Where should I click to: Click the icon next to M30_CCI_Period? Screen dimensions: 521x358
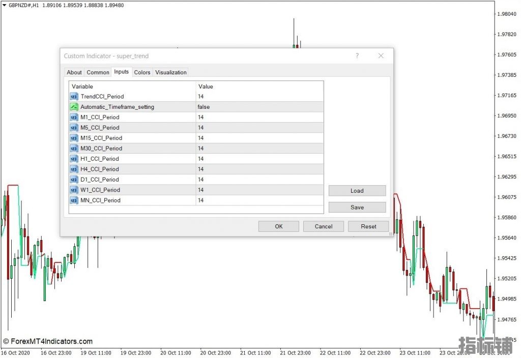[74, 148]
